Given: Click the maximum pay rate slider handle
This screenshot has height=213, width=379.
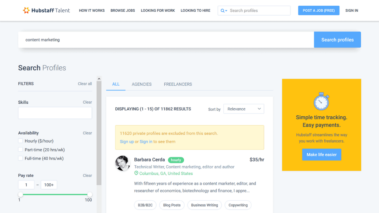Looking at the screenshot, I should [x=90, y=194].
